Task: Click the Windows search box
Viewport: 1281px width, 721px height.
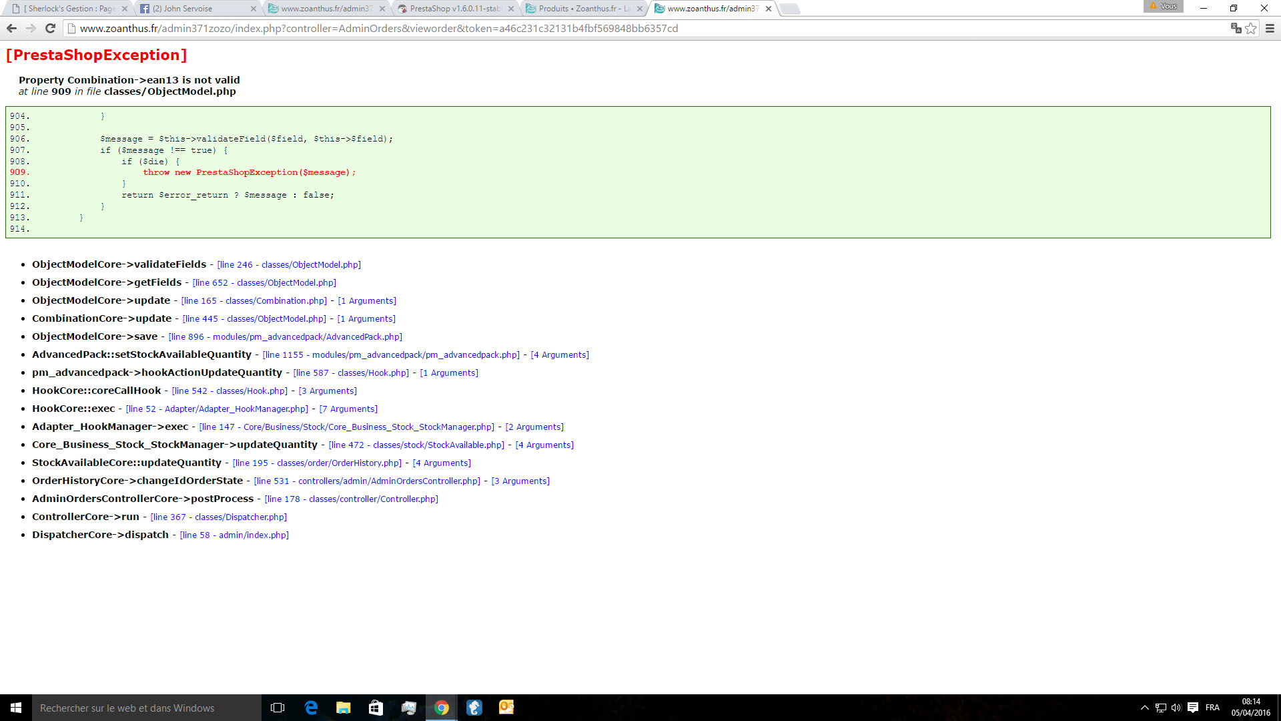Action: click(x=147, y=708)
